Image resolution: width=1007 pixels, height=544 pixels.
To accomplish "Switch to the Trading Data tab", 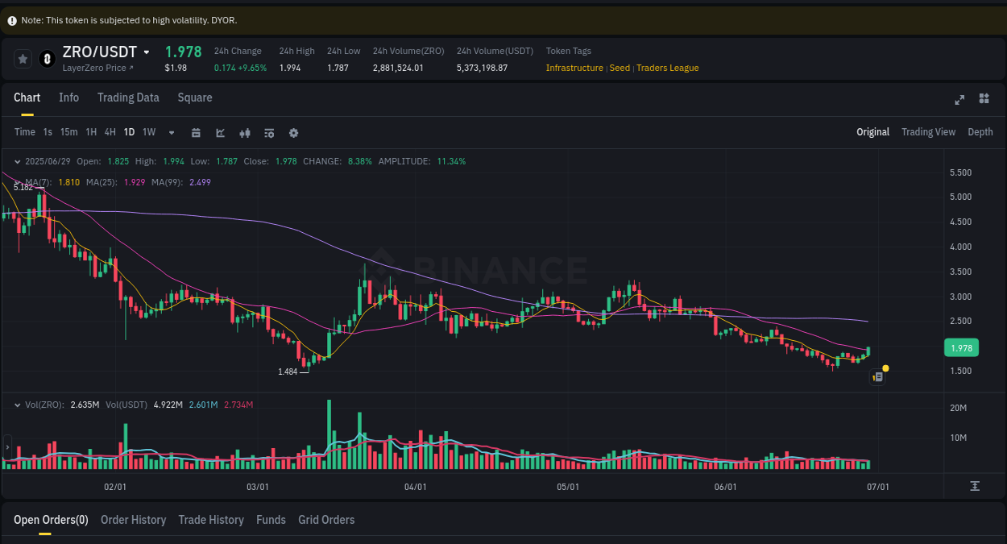I will [128, 98].
